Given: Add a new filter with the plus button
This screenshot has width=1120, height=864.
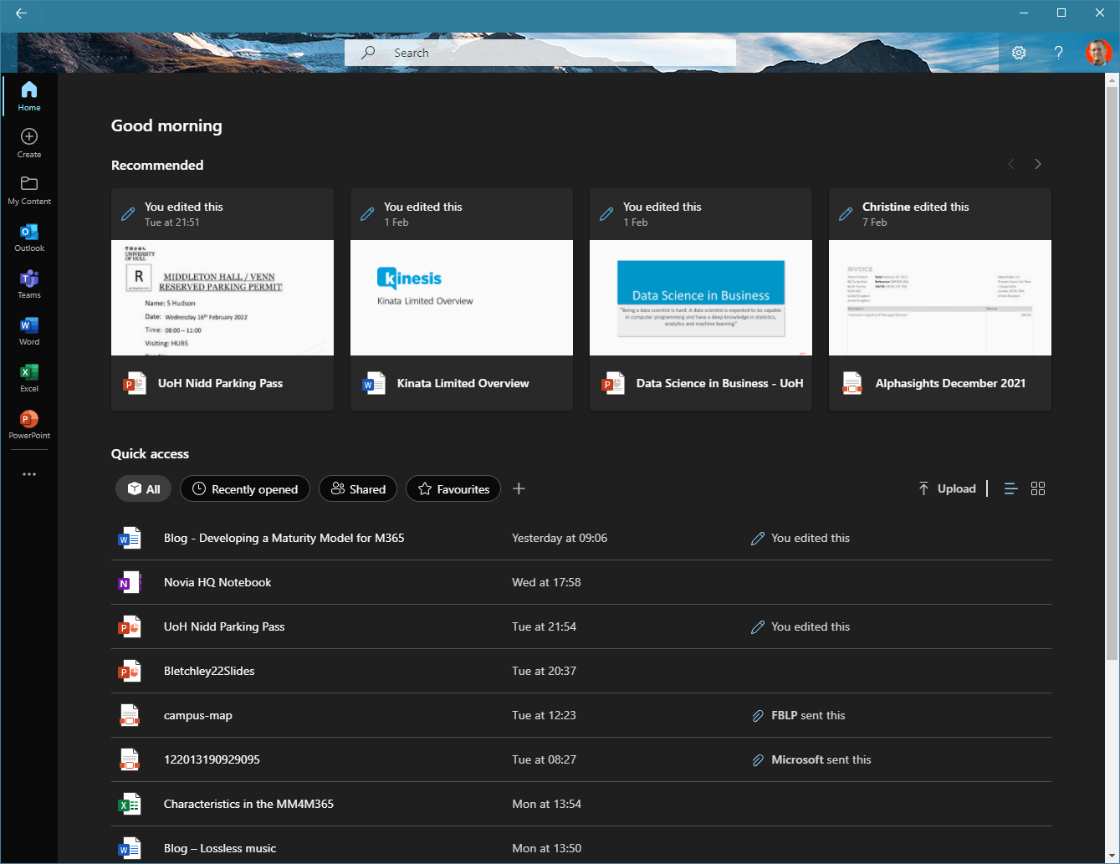Looking at the screenshot, I should [x=519, y=488].
